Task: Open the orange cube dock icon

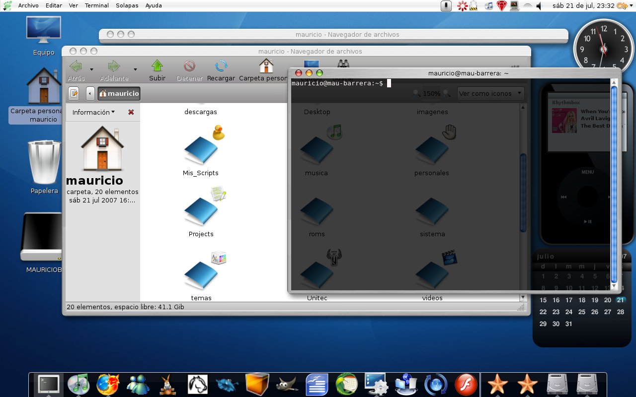Action: (x=257, y=384)
